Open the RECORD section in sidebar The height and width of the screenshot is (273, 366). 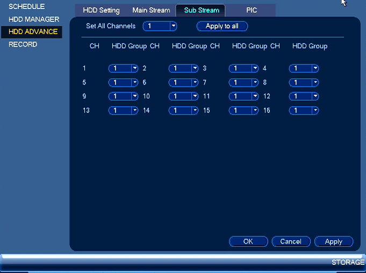coord(23,45)
